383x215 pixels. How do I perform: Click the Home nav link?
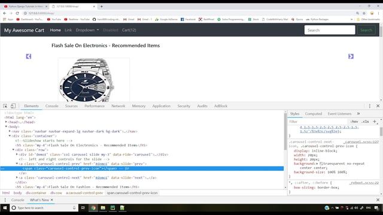point(56,30)
